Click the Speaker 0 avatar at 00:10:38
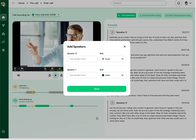 click(112, 103)
